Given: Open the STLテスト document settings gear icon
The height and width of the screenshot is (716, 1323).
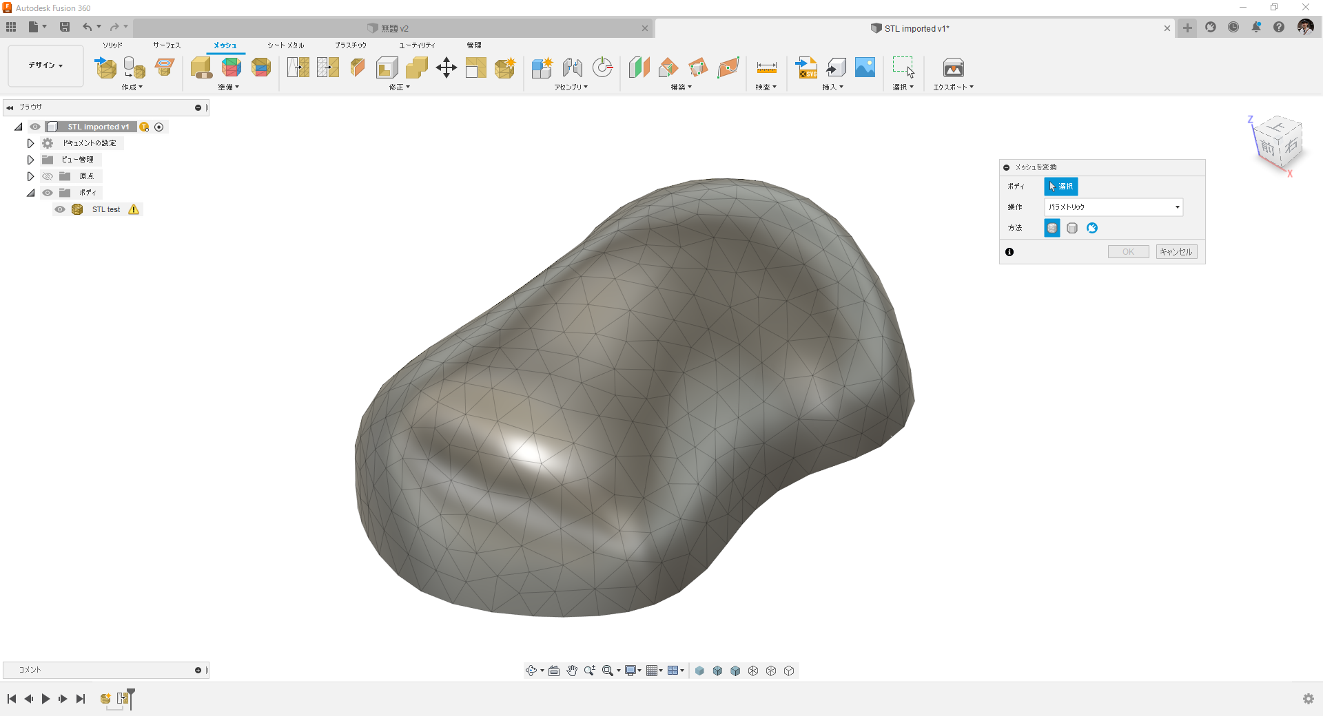Looking at the screenshot, I should point(47,143).
